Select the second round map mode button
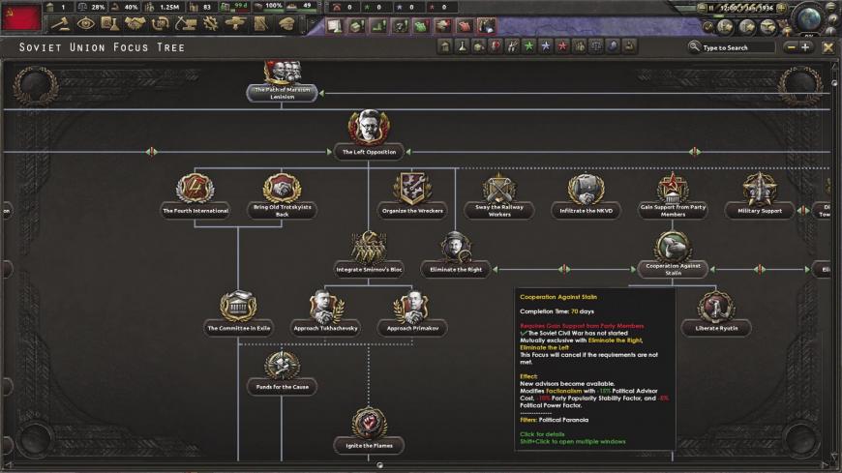 pos(747,27)
